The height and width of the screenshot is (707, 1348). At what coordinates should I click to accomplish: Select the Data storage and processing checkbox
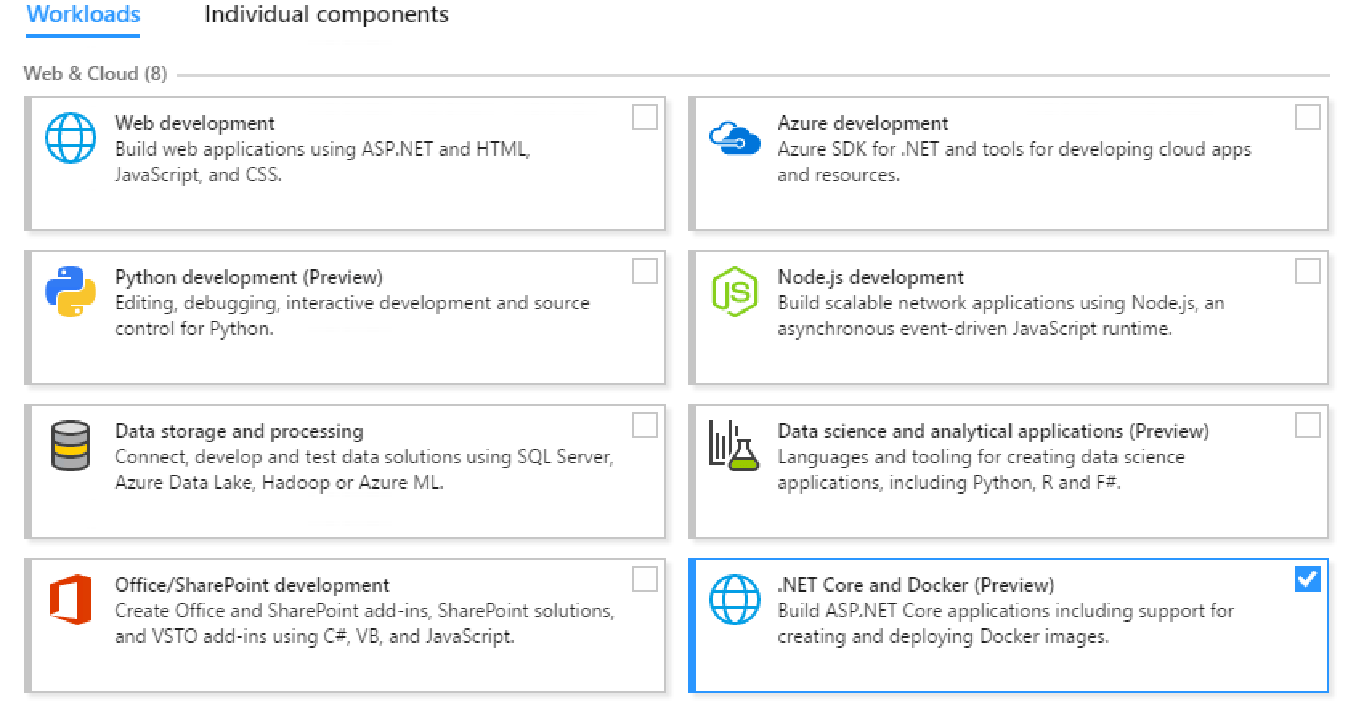[644, 425]
